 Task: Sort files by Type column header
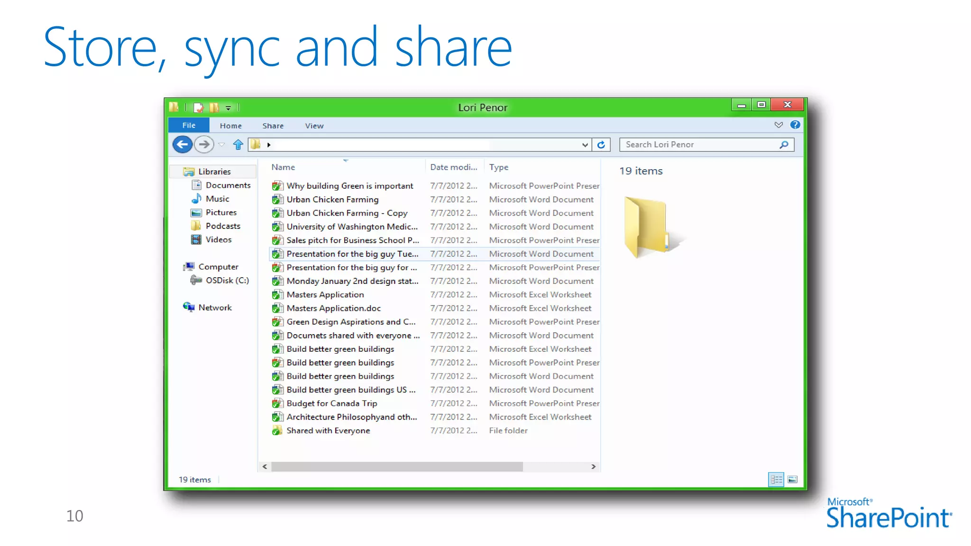point(499,167)
